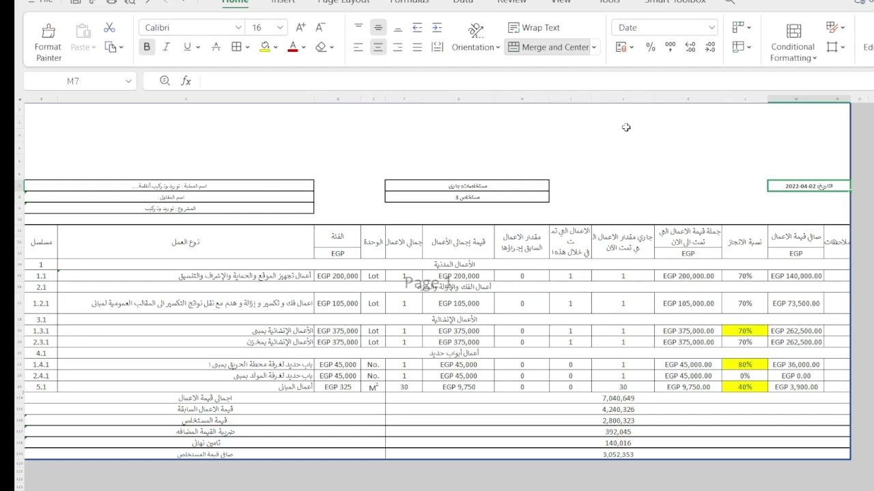Select total value 7,040,649
The image size is (874, 491).
click(618, 398)
